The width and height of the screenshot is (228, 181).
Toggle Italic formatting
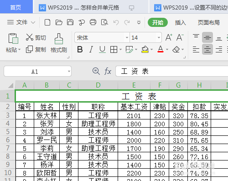[x=91, y=50]
